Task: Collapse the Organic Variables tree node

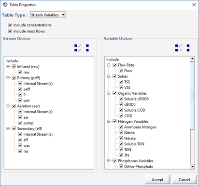Action: (109, 93)
